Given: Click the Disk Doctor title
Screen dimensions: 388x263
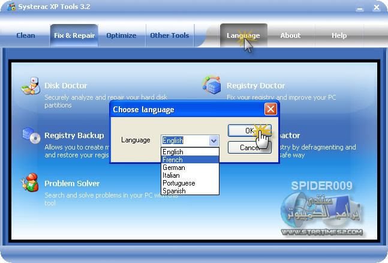Looking at the screenshot, I should click(x=65, y=85).
